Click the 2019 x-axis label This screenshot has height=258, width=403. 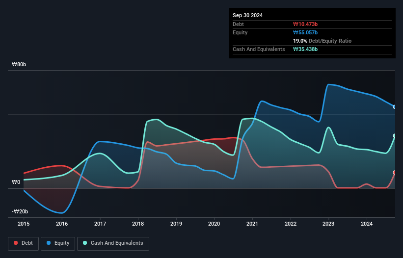click(x=176, y=224)
